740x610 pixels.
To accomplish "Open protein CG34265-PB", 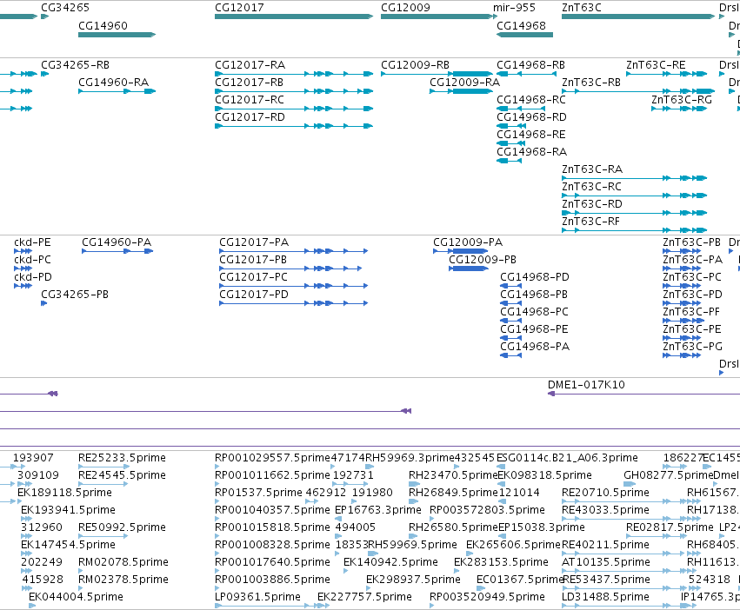I will (x=75, y=295).
